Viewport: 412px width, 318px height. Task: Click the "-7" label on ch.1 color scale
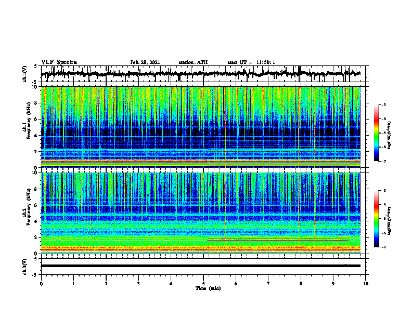tap(384, 161)
